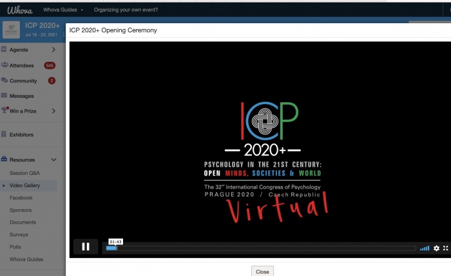Click the Resources sidebar label
Image resolution: width=451 pixels, height=276 pixels.
click(x=22, y=160)
